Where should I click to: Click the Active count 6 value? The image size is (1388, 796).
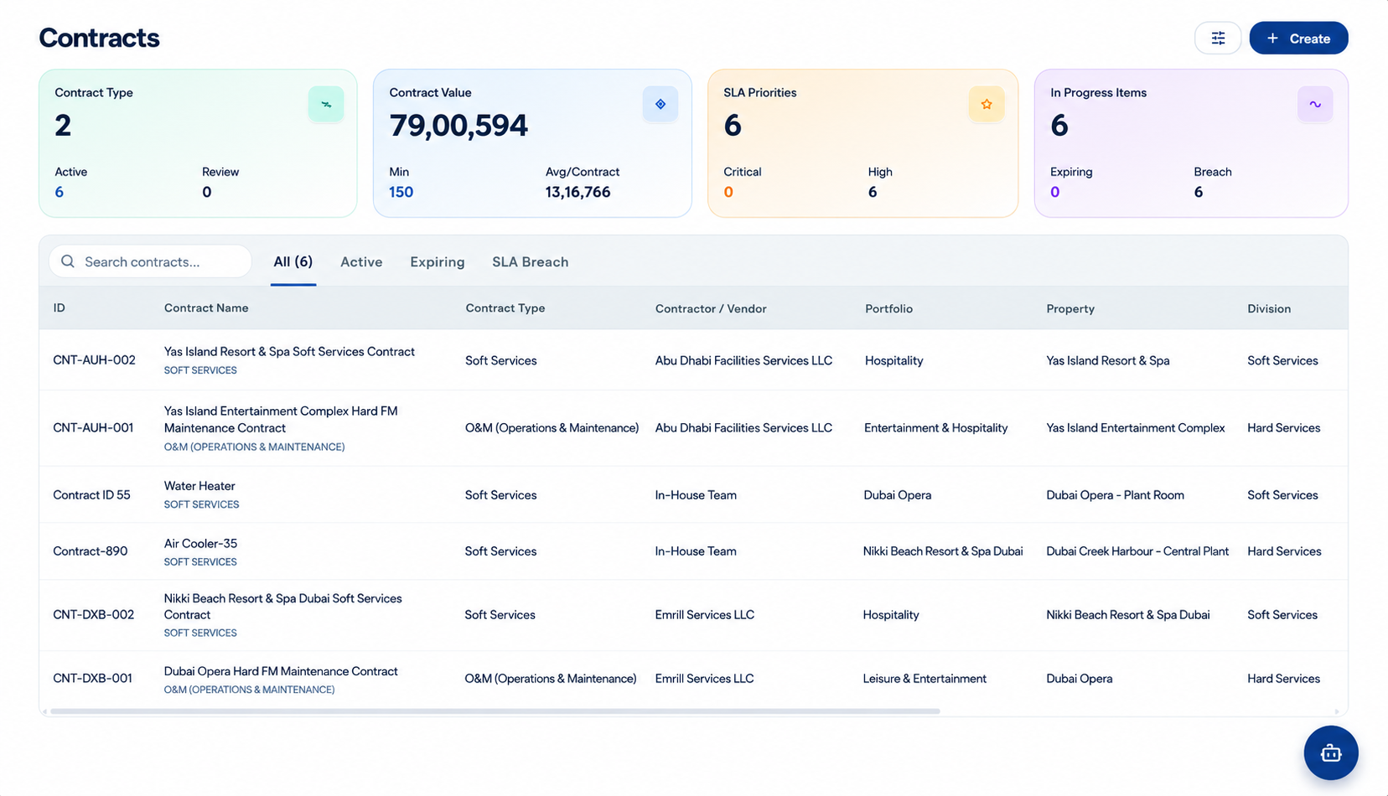pos(59,192)
